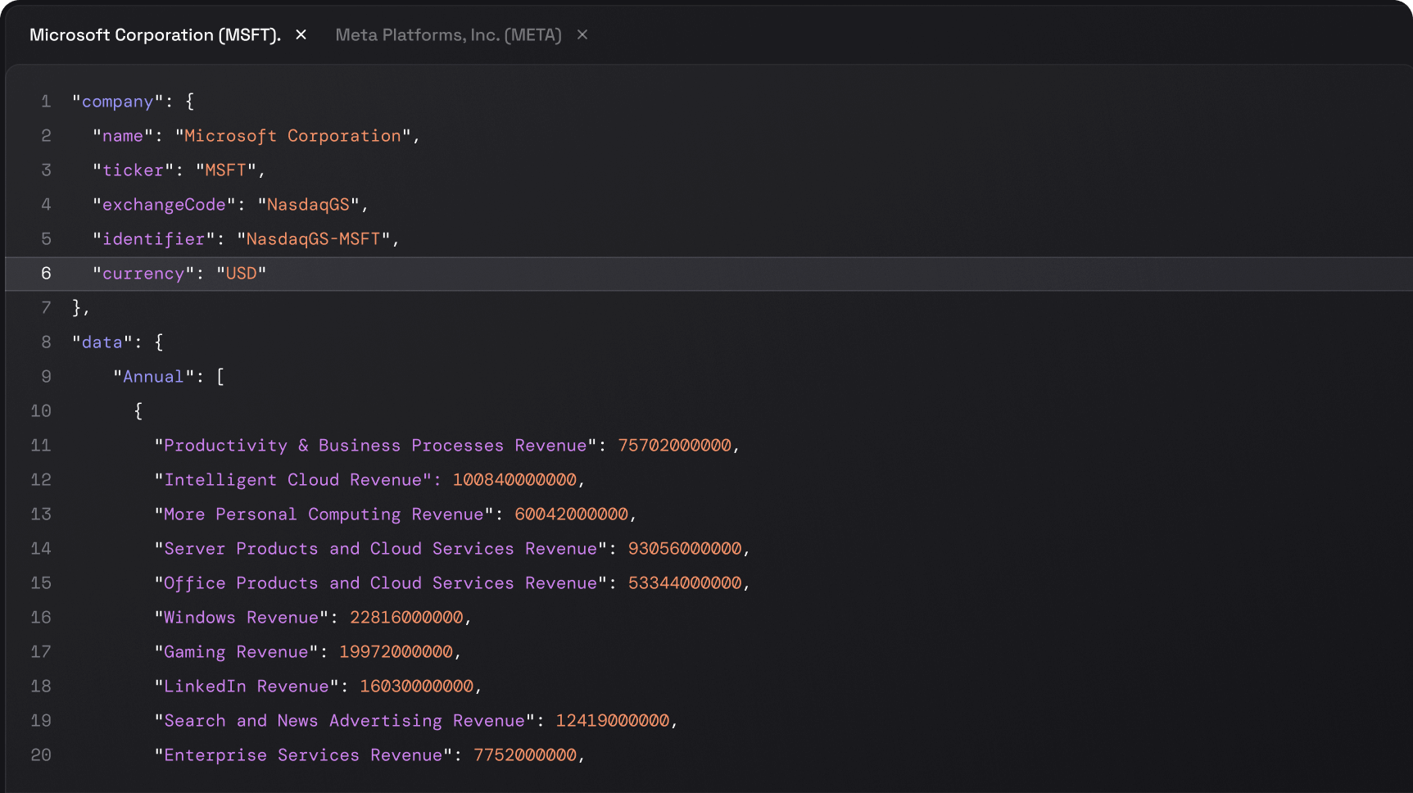Click the Server Products and Cloud Services key

[x=381, y=549]
